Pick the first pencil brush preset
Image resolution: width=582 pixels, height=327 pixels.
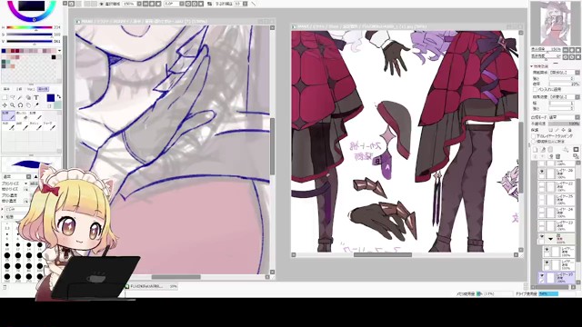click(x=8, y=115)
